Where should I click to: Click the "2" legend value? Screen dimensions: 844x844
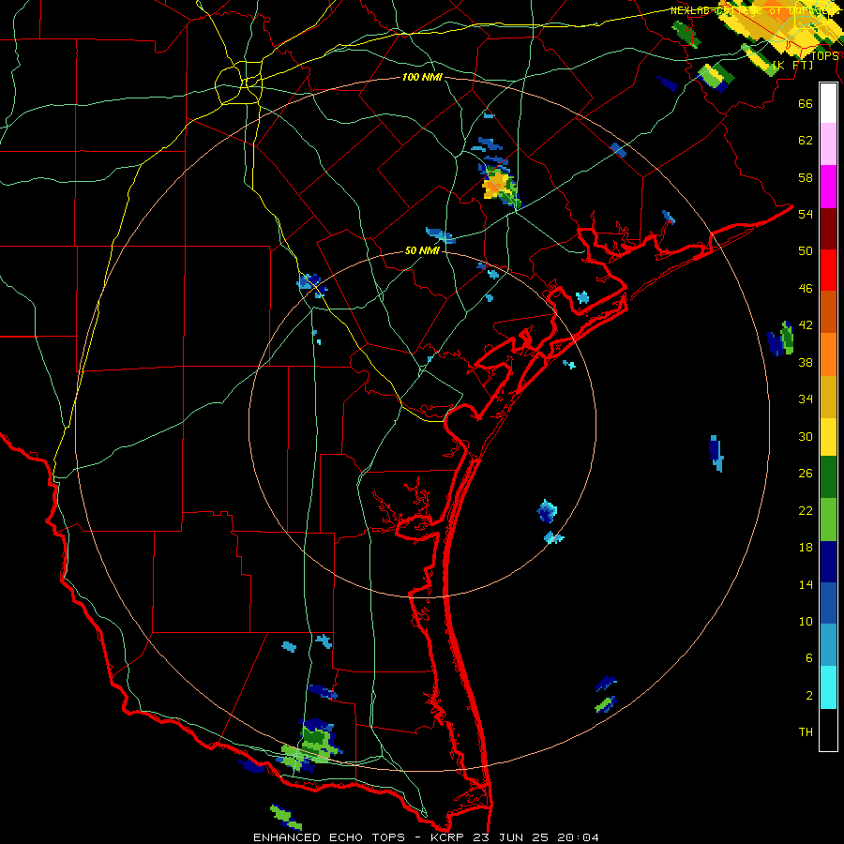(809, 695)
